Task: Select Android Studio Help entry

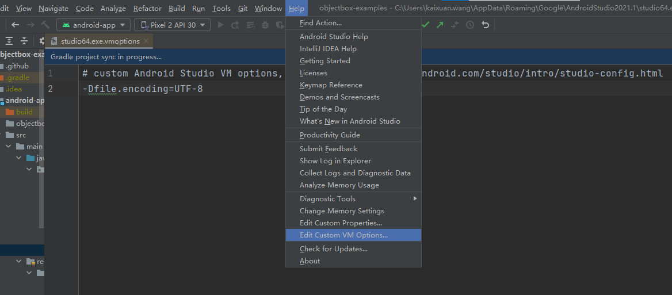Action: [354, 37]
